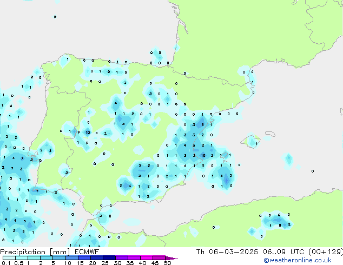The image size is (343, 265).
Task: Click the 35–40 mm legend color box
Action: (134, 258)
